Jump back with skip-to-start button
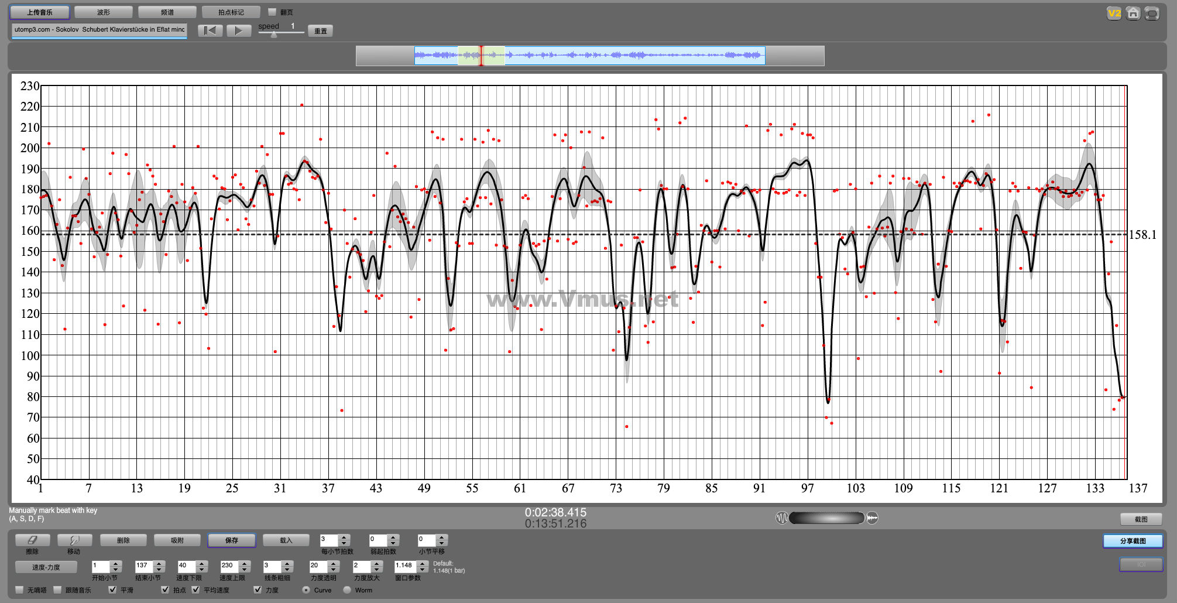The width and height of the screenshot is (1177, 603). coord(210,30)
